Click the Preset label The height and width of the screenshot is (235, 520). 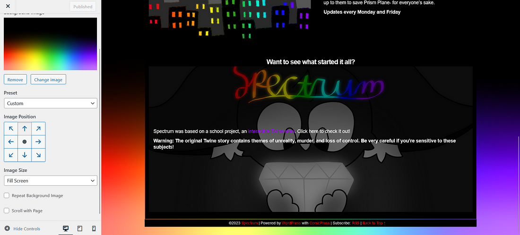click(x=10, y=92)
